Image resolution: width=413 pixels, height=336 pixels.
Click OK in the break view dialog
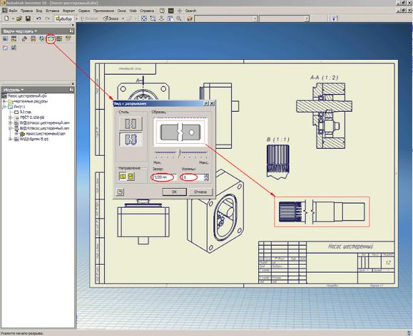click(174, 192)
